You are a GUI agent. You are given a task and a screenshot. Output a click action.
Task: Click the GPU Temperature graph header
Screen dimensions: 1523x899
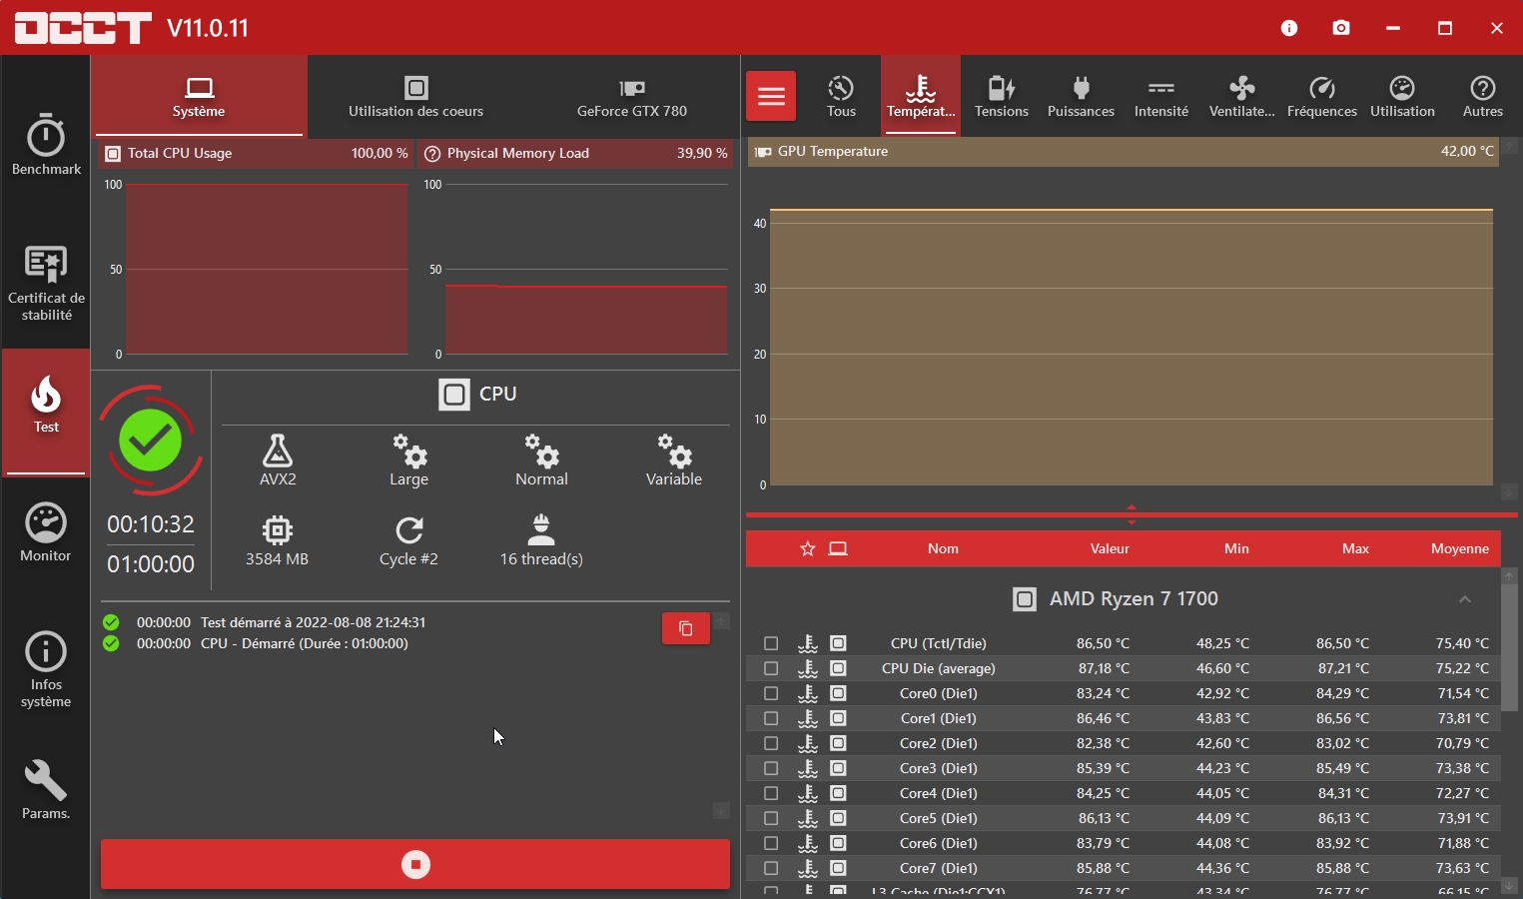click(1123, 152)
